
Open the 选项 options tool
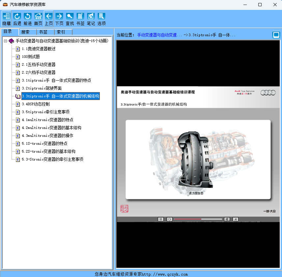[x=101, y=19]
